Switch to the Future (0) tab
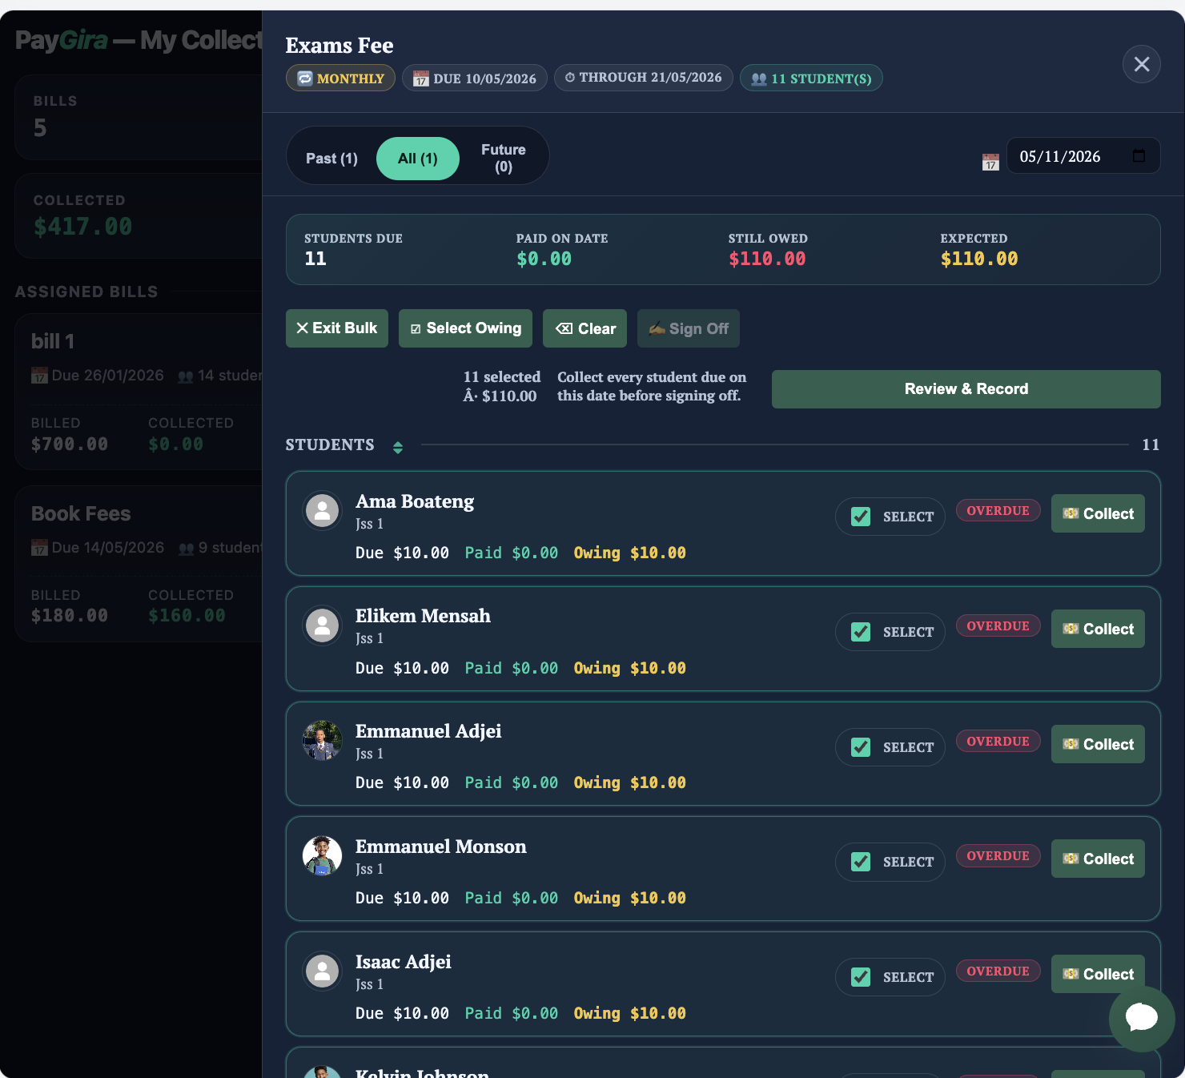 tap(504, 159)
